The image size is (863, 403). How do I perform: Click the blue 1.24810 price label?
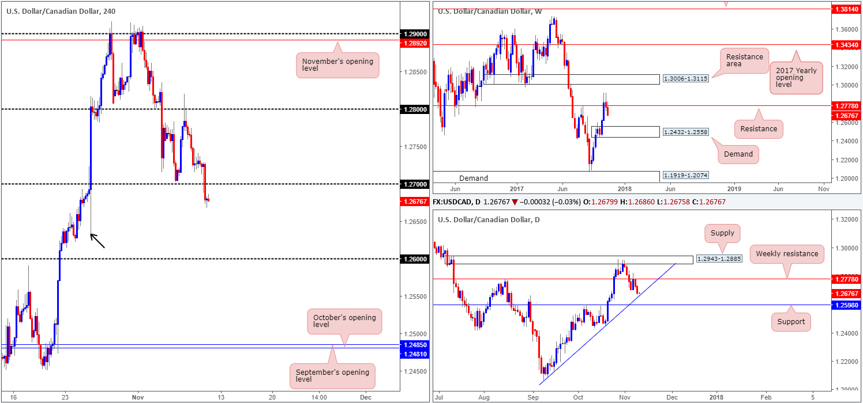point(414,355)
